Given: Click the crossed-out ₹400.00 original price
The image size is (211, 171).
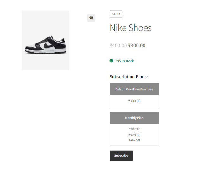Looking at the screenshot, I should [118, 45].
